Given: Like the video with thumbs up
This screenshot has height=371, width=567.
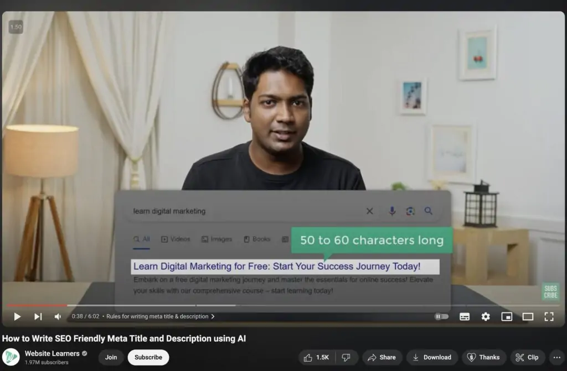Looking at the screenshot, I should pos(316,357).
